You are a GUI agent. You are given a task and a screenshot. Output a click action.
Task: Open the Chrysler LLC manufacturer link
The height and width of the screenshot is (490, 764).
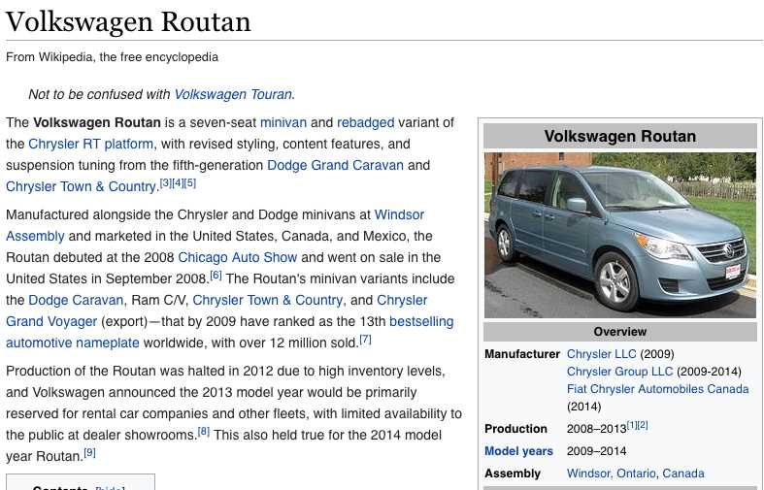pos(601,354)
